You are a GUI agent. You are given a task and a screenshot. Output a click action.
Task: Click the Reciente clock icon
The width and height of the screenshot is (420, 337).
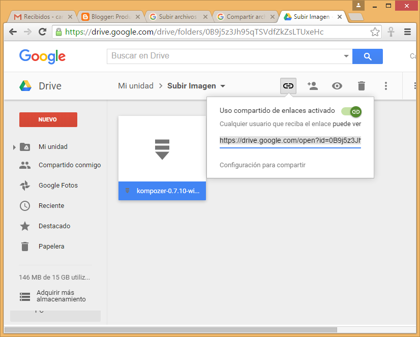tap(25, 205)
